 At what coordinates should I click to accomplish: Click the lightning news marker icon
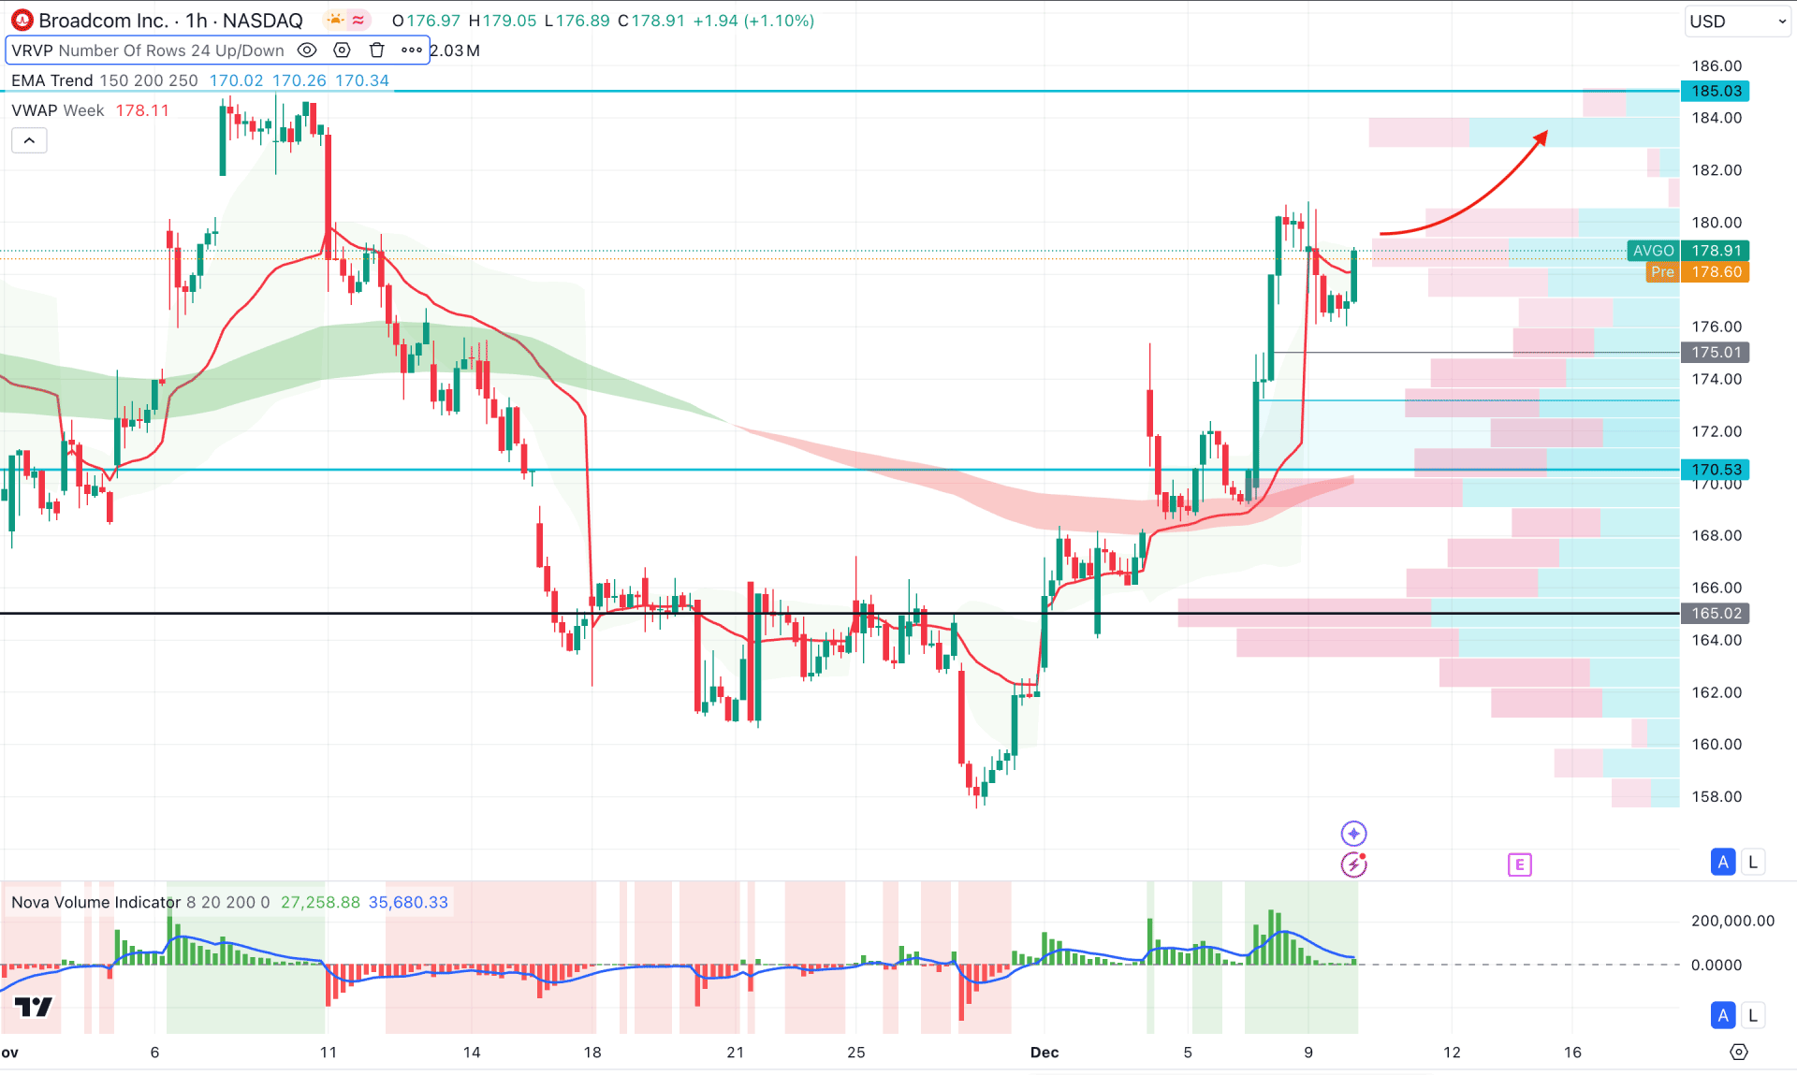(x=1353, y=864)
